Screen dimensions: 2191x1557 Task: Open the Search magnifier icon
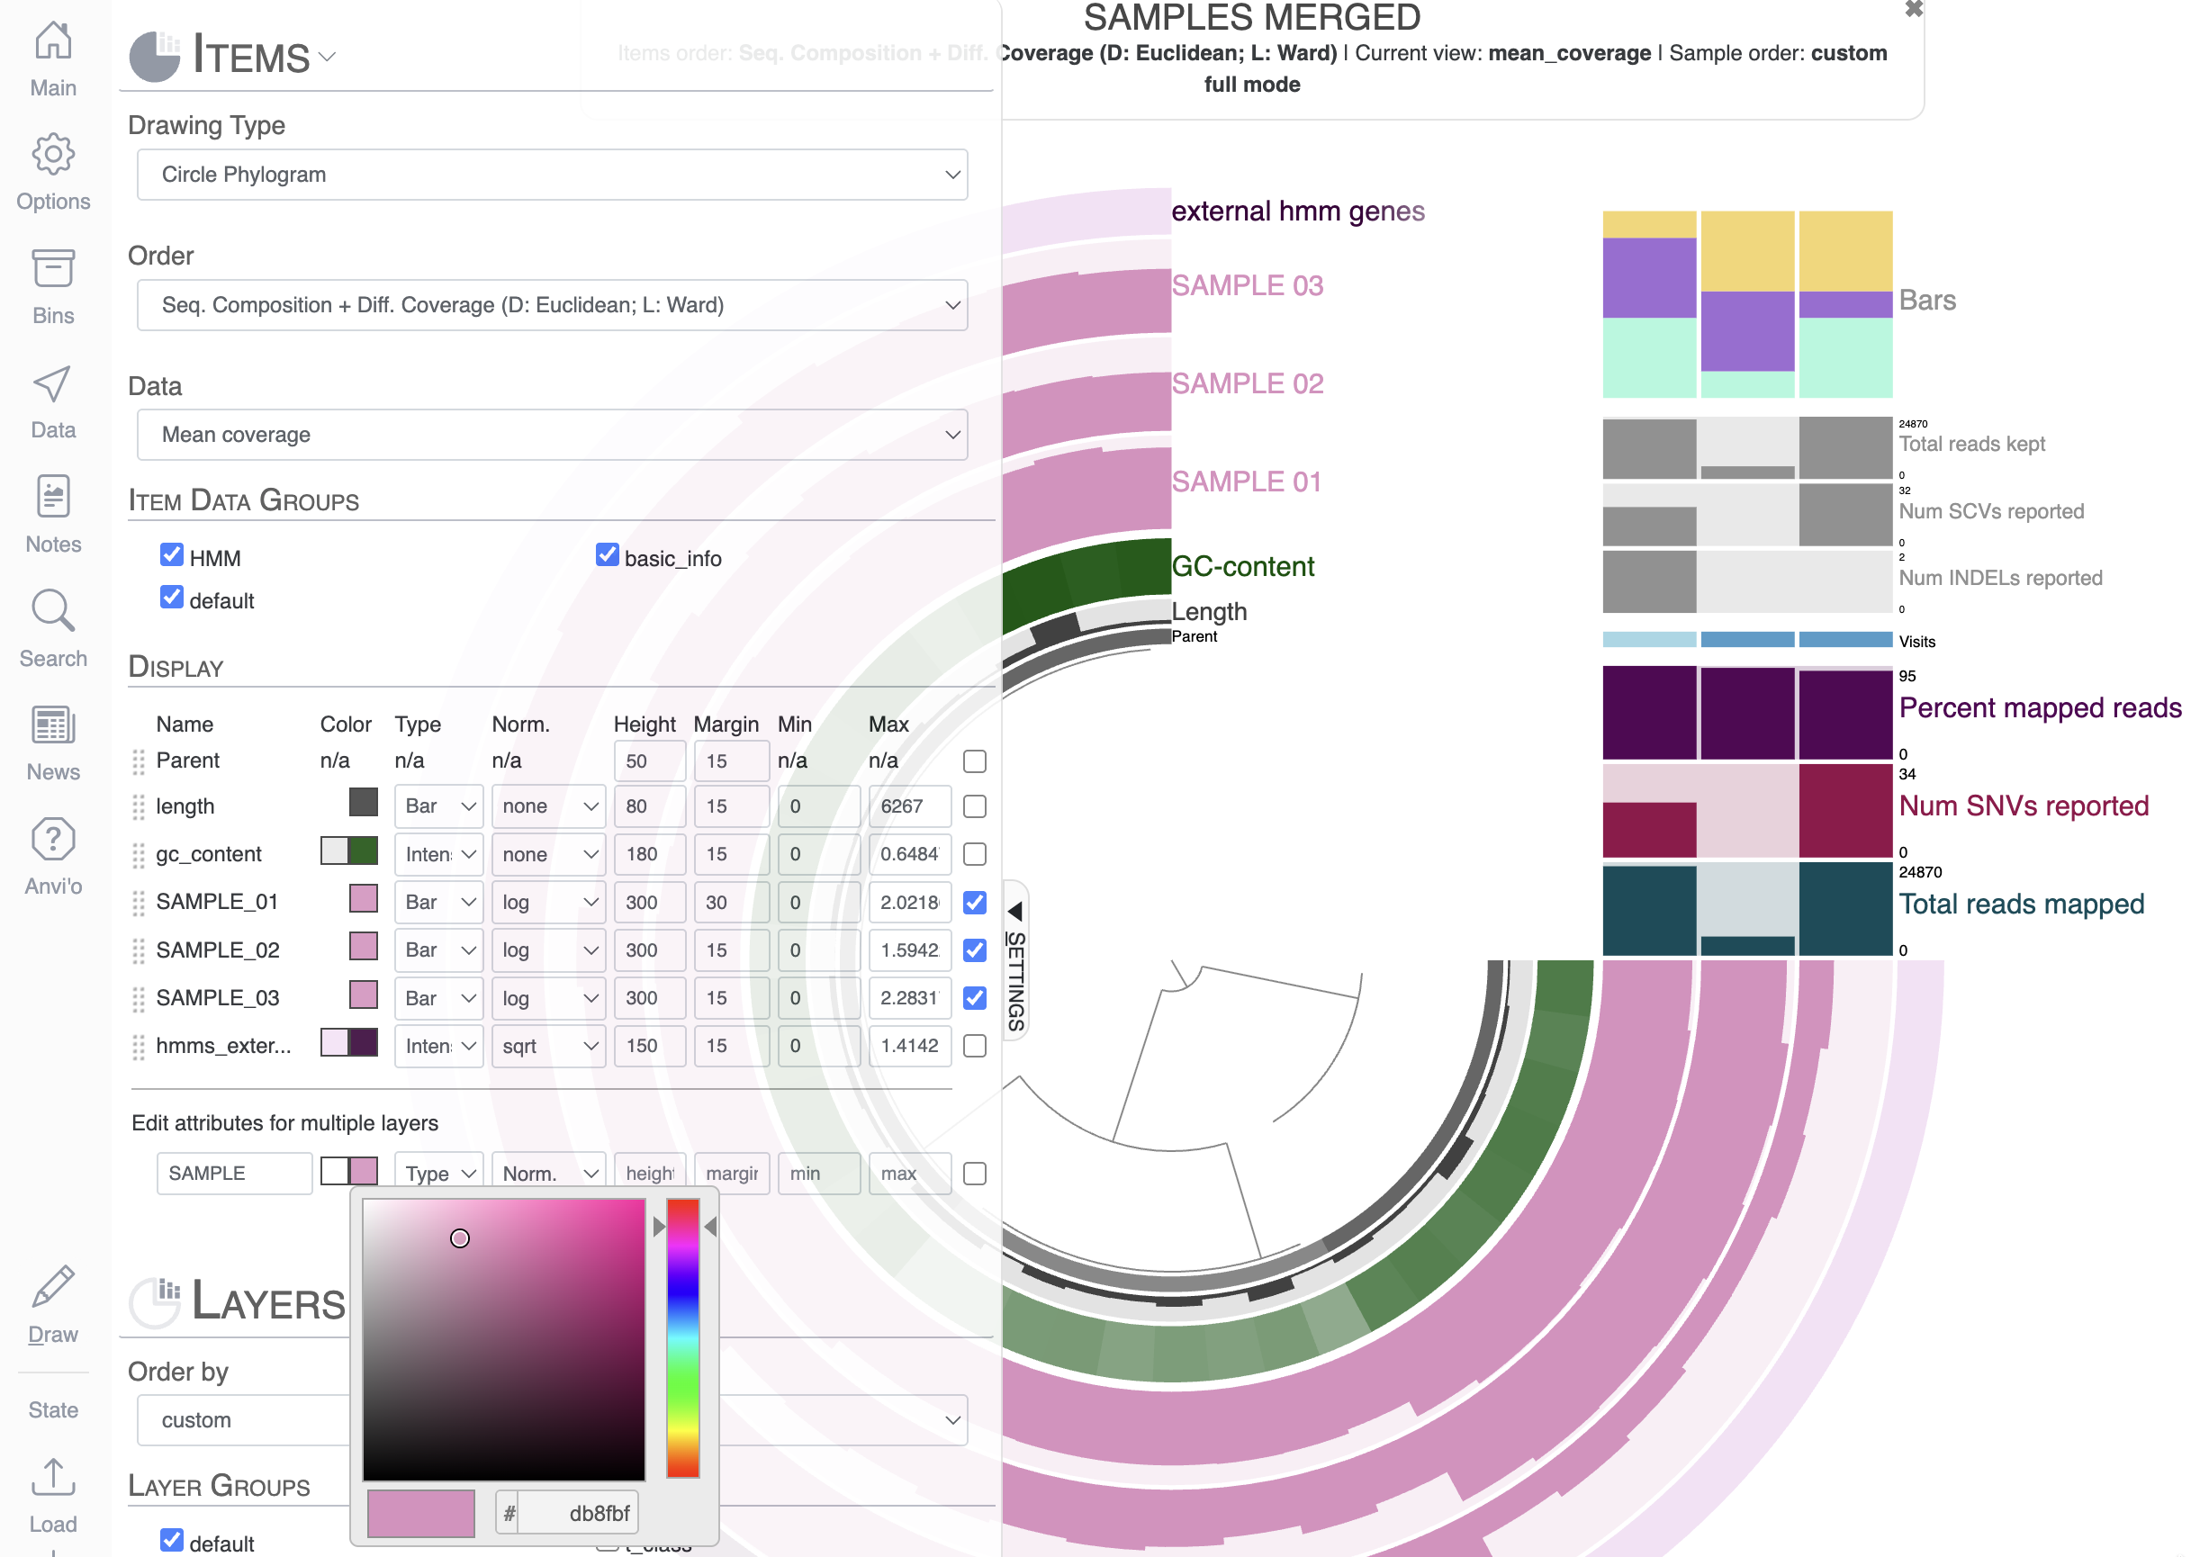[x=53, y=612]
